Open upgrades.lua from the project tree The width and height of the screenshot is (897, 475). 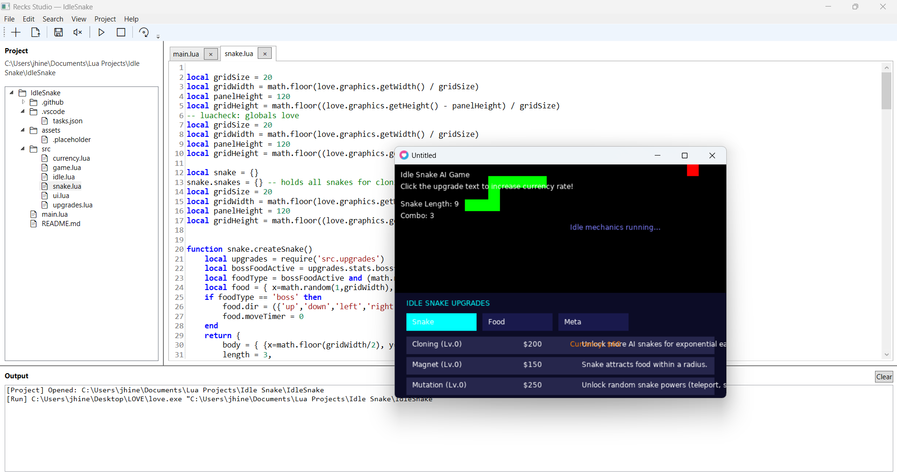[72, 205]
